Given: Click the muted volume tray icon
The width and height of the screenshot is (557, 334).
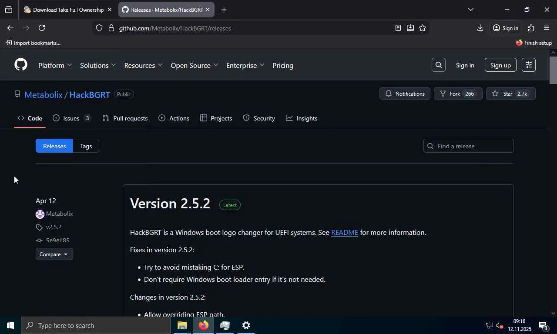Looking at the screenshot, I should [500, 325].
